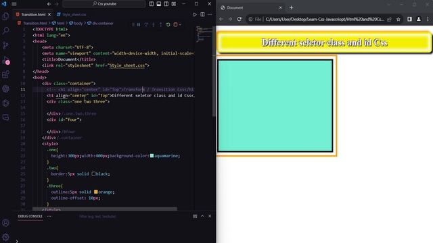
Task: Toggle the Chrome side panel
Action: (x=409, y=19)
